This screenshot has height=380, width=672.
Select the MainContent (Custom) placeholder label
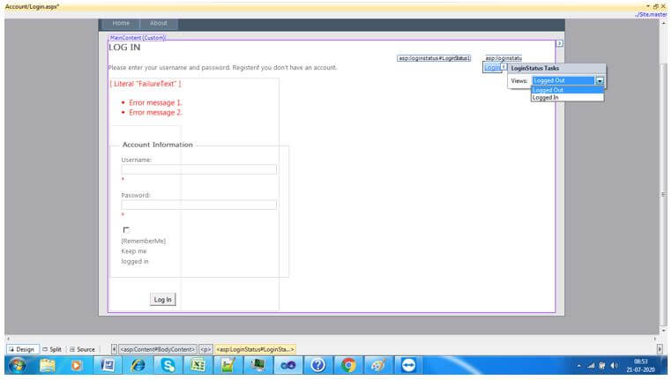pos(138,38)
